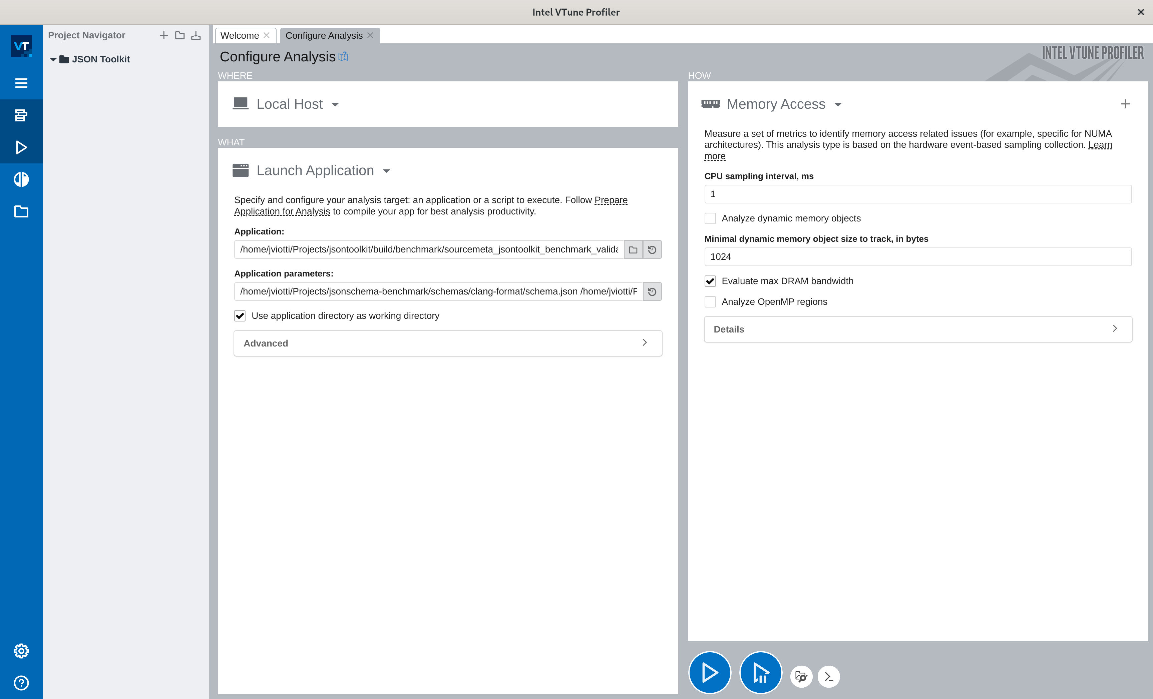Switch to the Welcome tab
The image size is (1153, 699).
pos(240,36)
